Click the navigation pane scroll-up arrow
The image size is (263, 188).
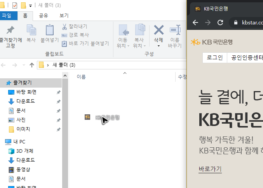pyautogui.click(x=65, y=76)
